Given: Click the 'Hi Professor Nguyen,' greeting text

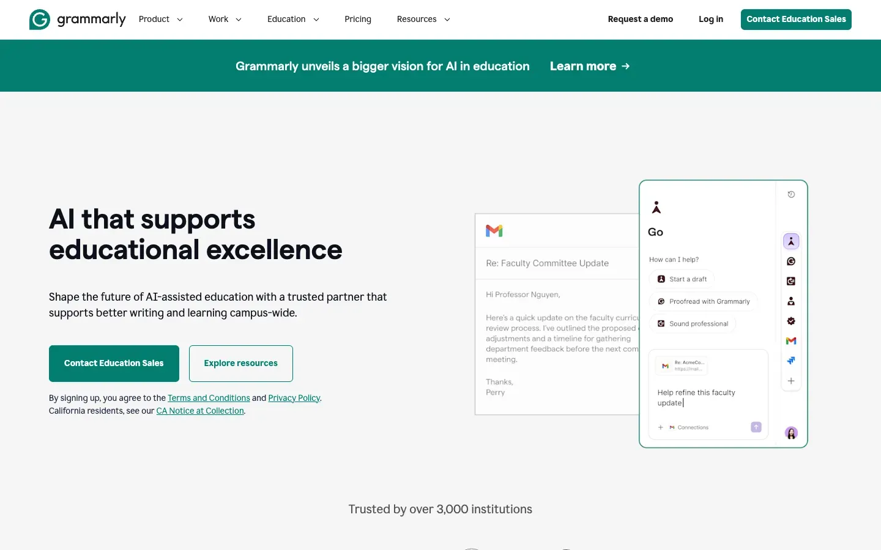Looking at the screenshot, I should 523,295.
